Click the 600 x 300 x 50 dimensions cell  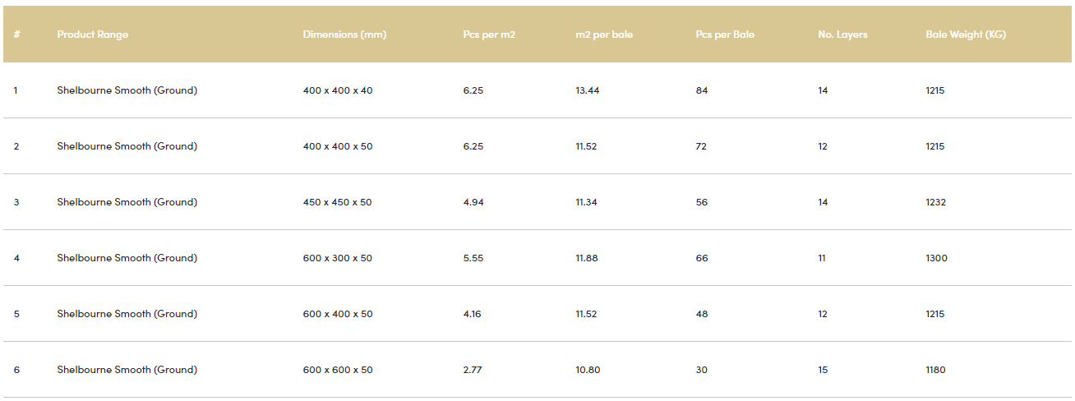[x=338, y=258]
